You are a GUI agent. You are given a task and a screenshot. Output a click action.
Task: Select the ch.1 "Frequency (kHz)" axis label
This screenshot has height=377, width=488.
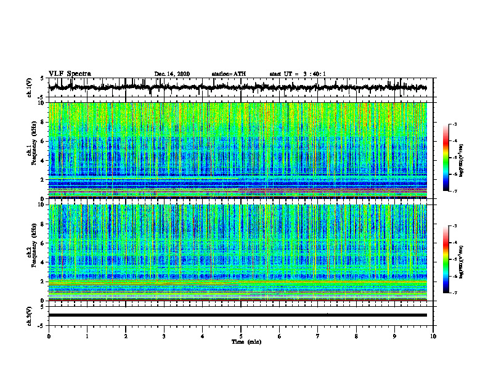tap(34, 143)
